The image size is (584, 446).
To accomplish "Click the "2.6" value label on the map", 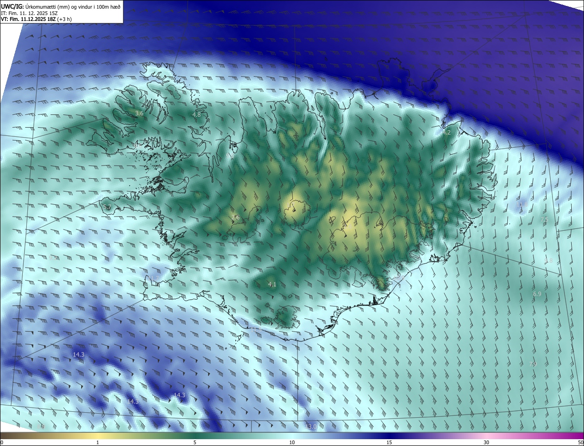I will 235,218.
